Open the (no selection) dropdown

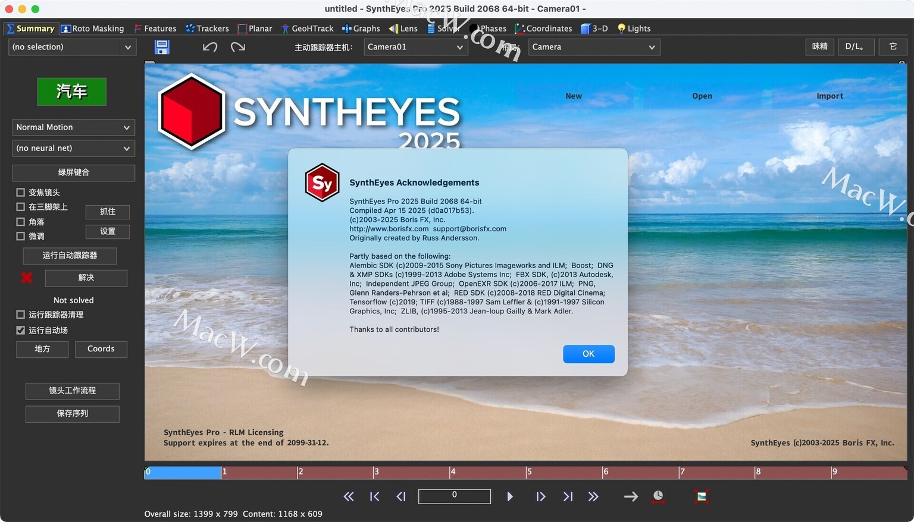[72, 47]
